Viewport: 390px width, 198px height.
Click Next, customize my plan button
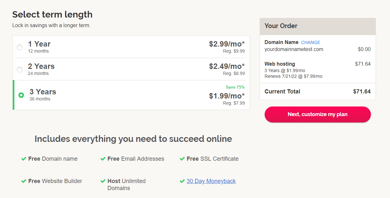(318, 114)
